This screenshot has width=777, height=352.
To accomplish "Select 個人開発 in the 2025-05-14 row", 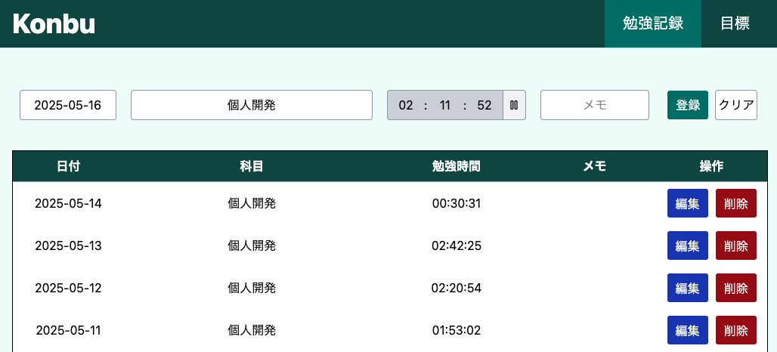I will coord(252,203).
